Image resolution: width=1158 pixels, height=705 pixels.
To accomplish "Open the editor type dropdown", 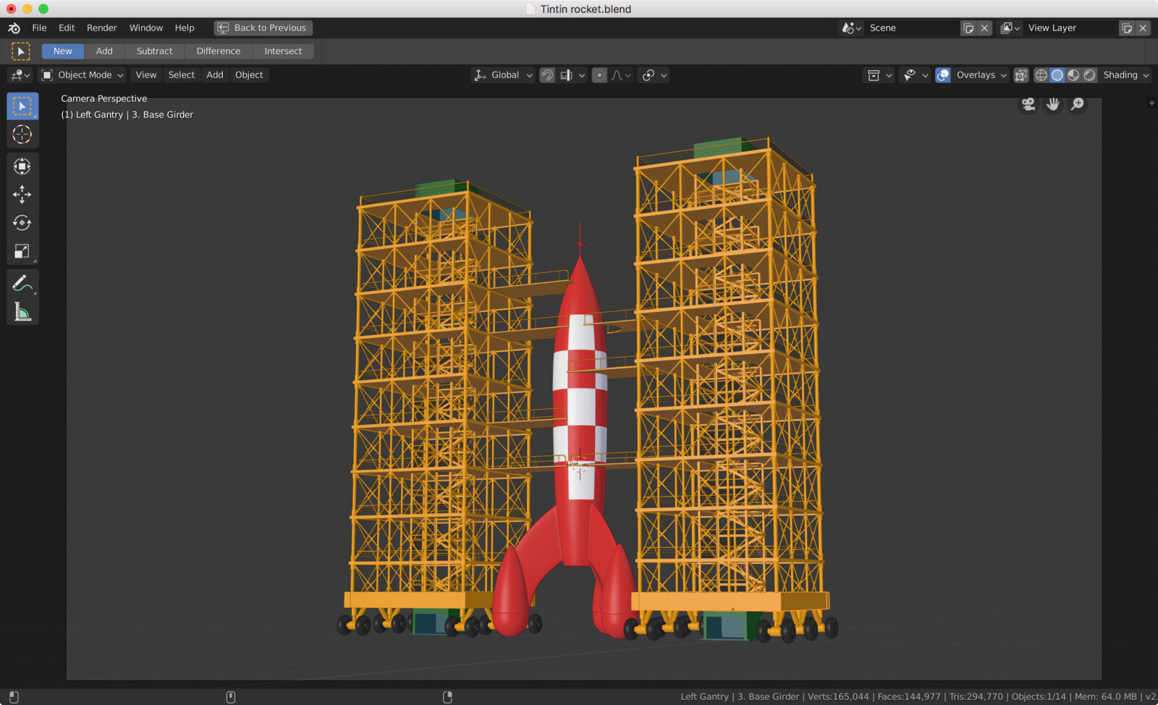I will click(x=20, y=75).
